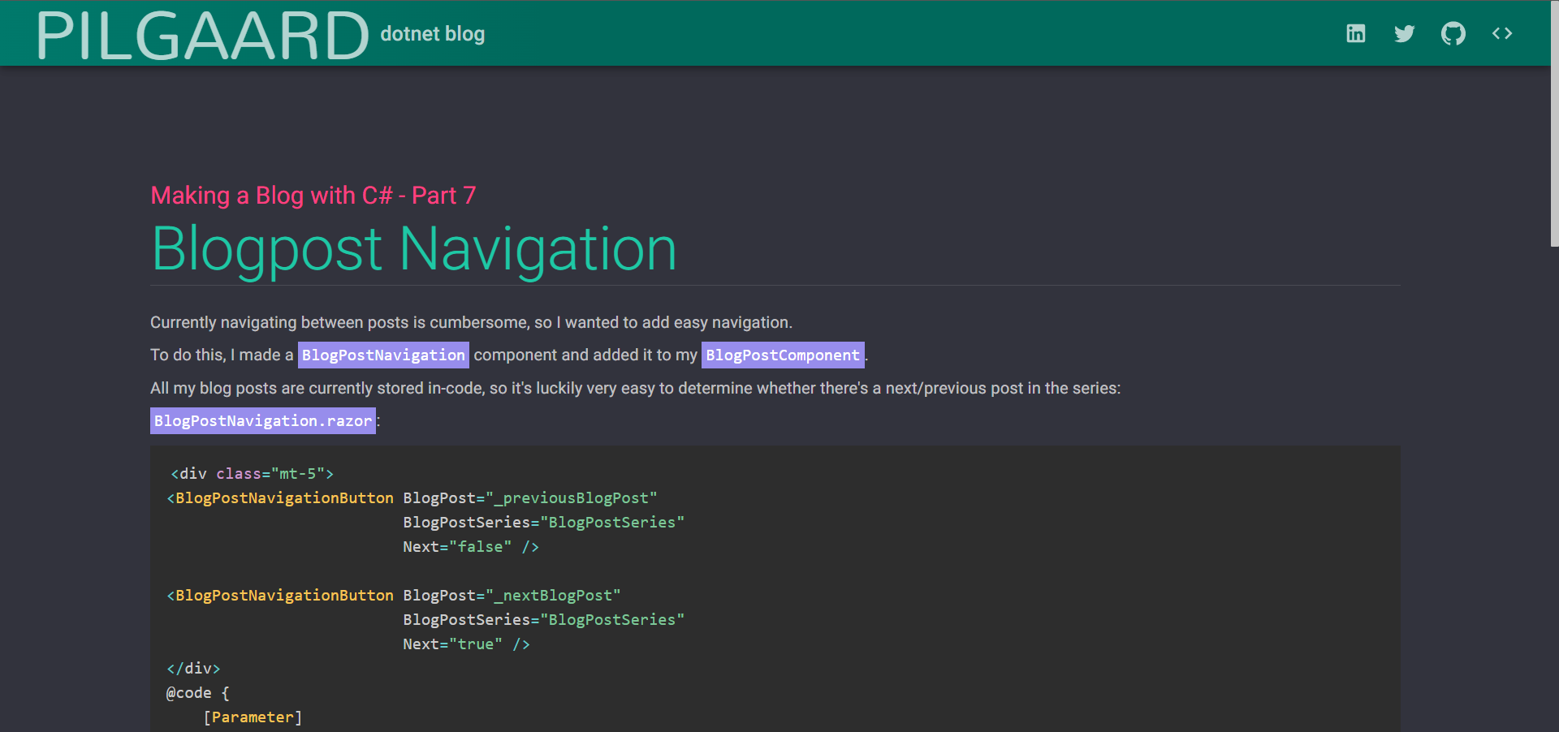The image size is (1559, 732).
Task: Click the BlogPostComponent inline code tag
Action: coord(783,355)
